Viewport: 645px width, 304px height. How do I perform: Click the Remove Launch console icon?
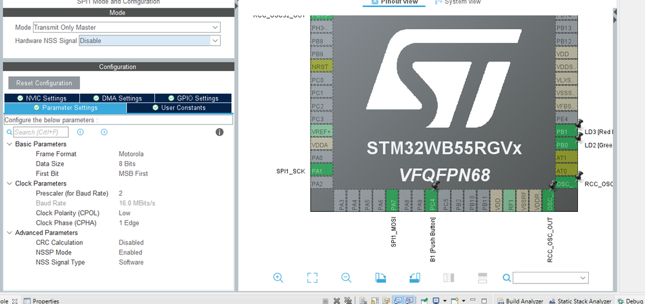tap(337, 301)
